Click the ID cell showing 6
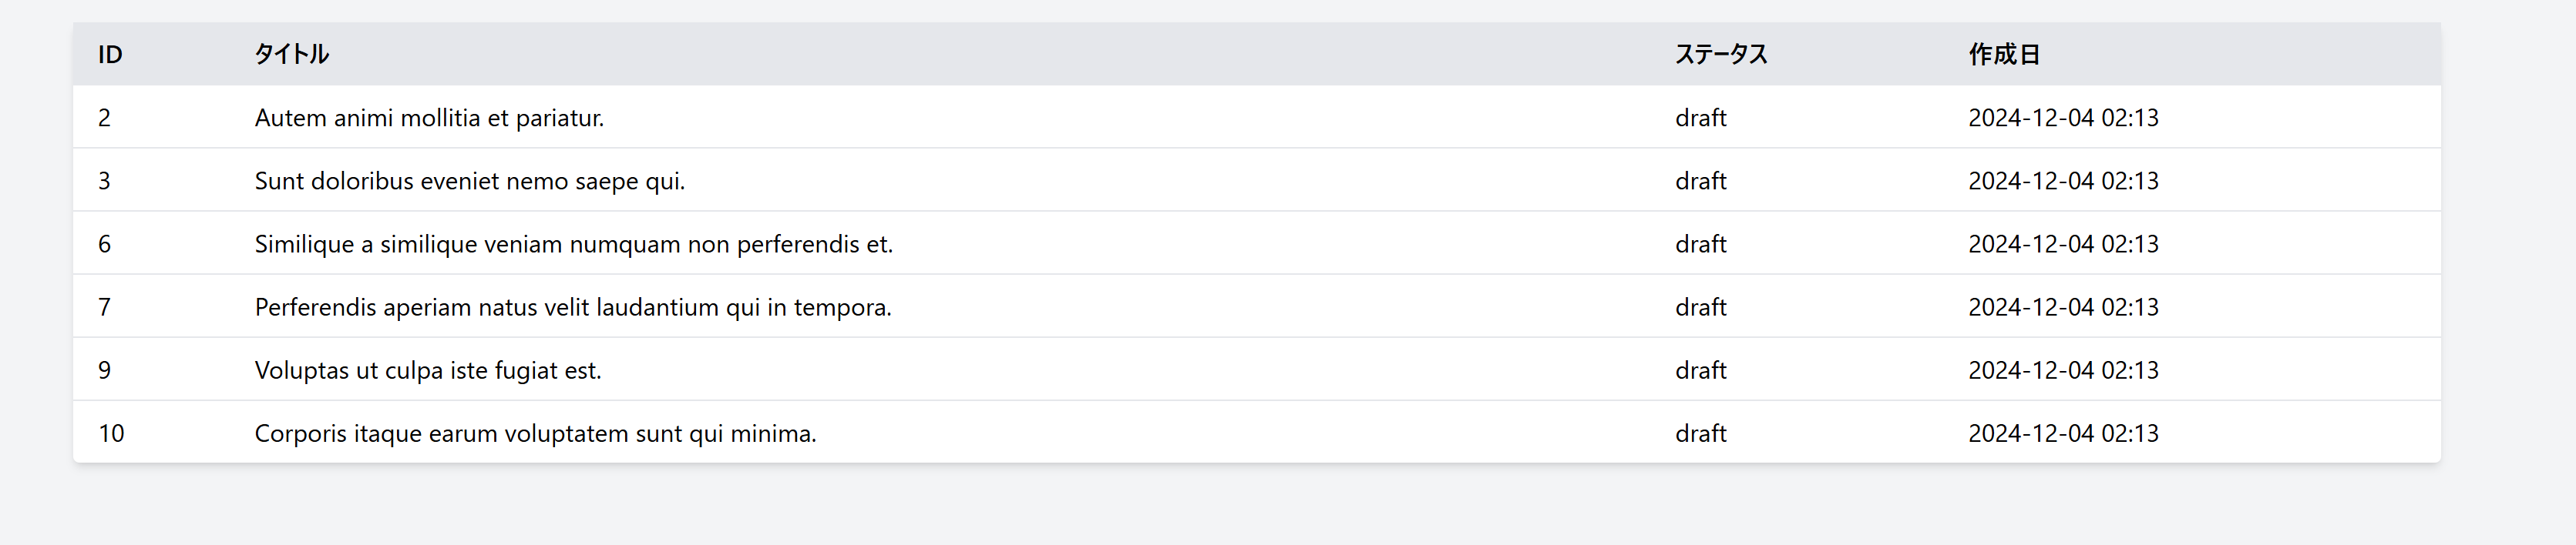2576x545 pixels. point(104,245)
